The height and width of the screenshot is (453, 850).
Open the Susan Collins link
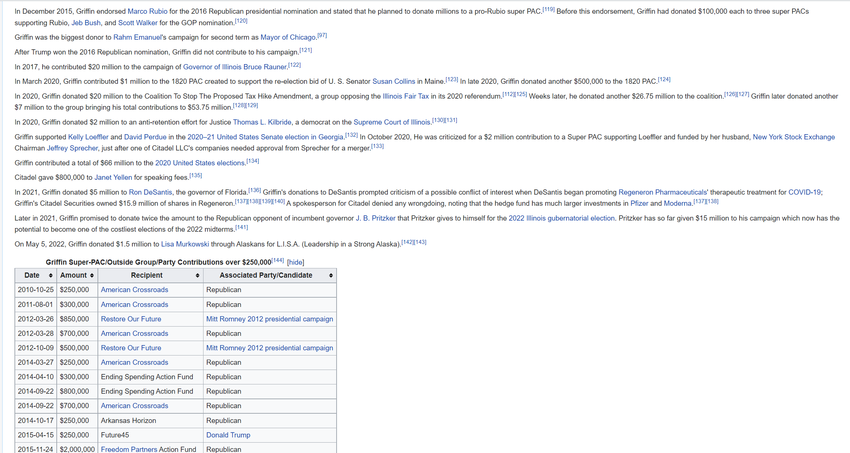(x=394, y=82)
